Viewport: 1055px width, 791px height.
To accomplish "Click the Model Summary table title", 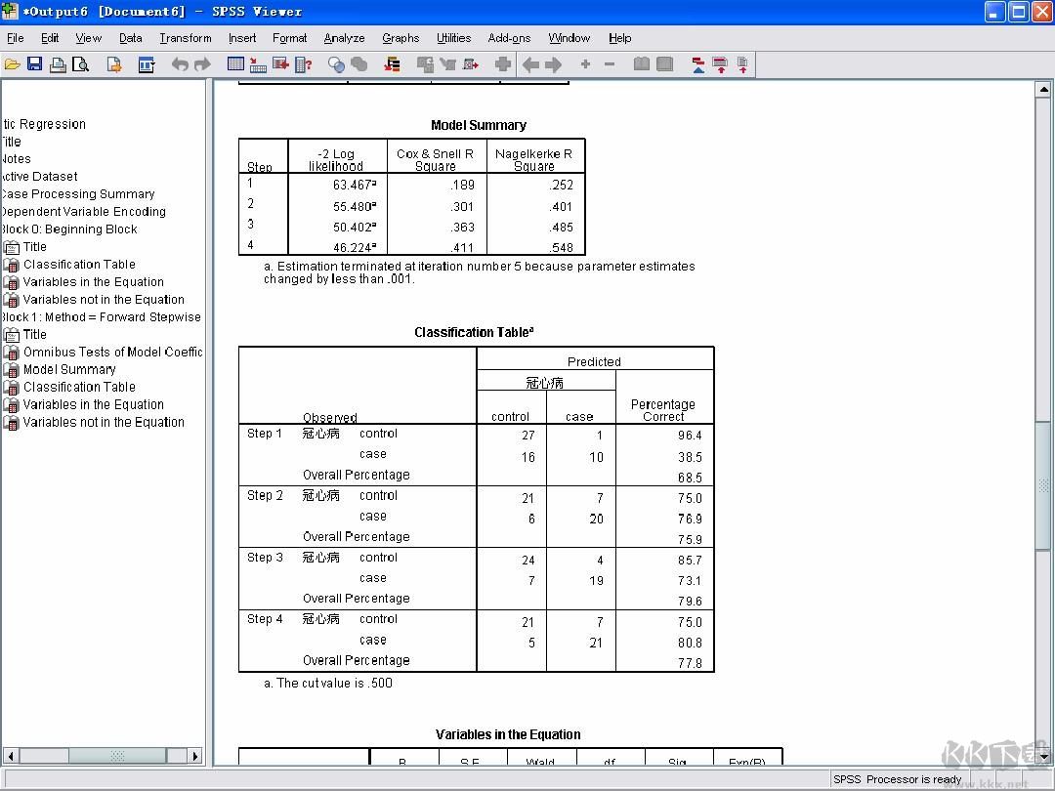I will pyautogui.click(x=479, y=125).
